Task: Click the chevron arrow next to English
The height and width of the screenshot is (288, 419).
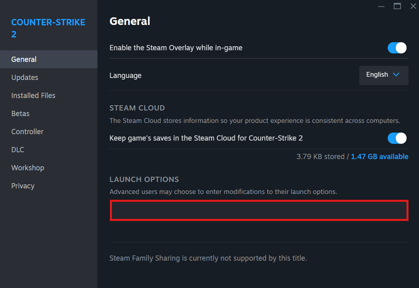Action: click(397, 75)
